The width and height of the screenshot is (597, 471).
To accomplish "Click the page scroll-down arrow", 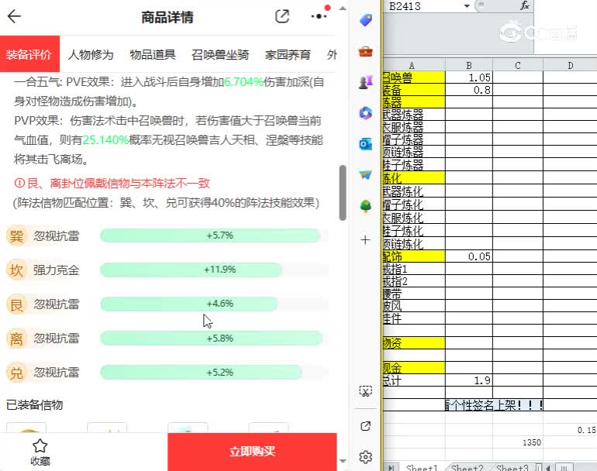I will pos(343,461).
